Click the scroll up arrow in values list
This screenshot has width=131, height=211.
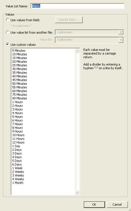coord(77,51)
